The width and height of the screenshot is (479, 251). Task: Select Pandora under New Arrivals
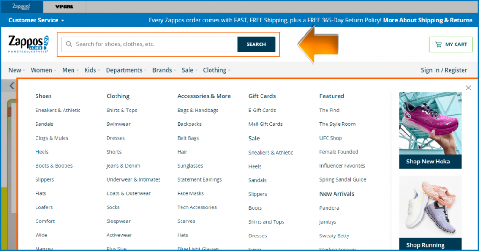[329, 208]
